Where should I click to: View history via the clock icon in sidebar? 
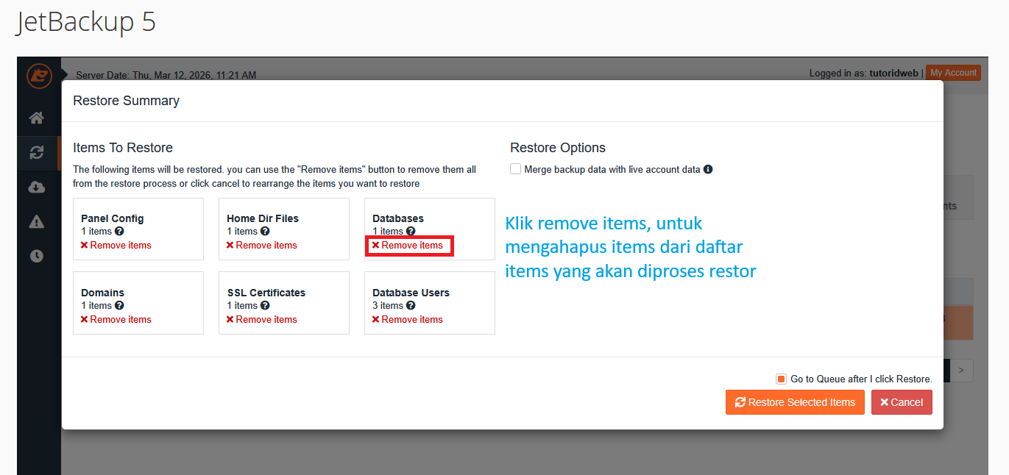(x=38, y=256)
